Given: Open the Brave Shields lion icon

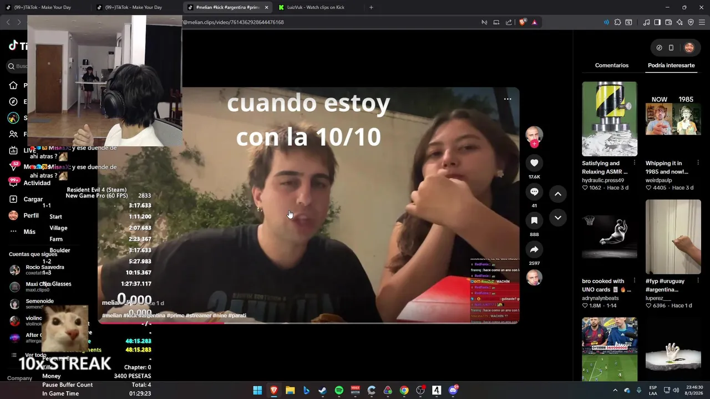Looking at the screenshot, I should pos(523,22).
